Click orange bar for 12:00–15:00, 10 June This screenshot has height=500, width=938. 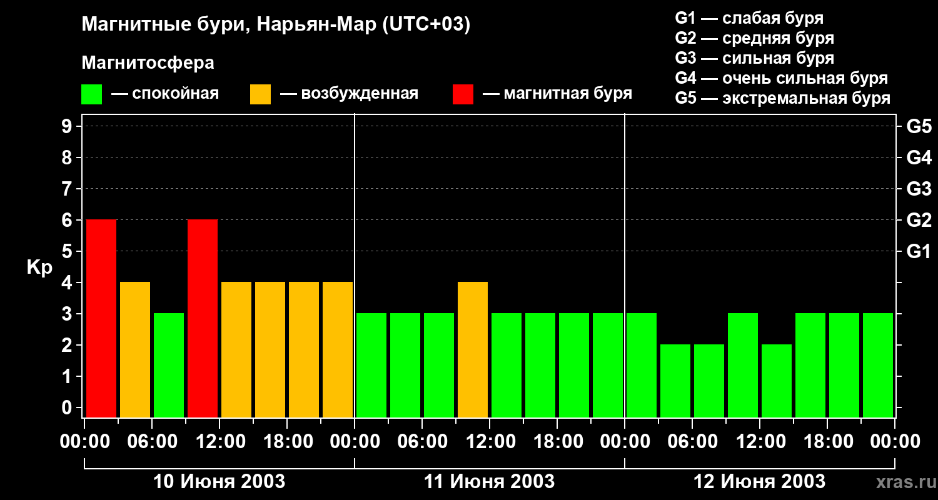236,349
